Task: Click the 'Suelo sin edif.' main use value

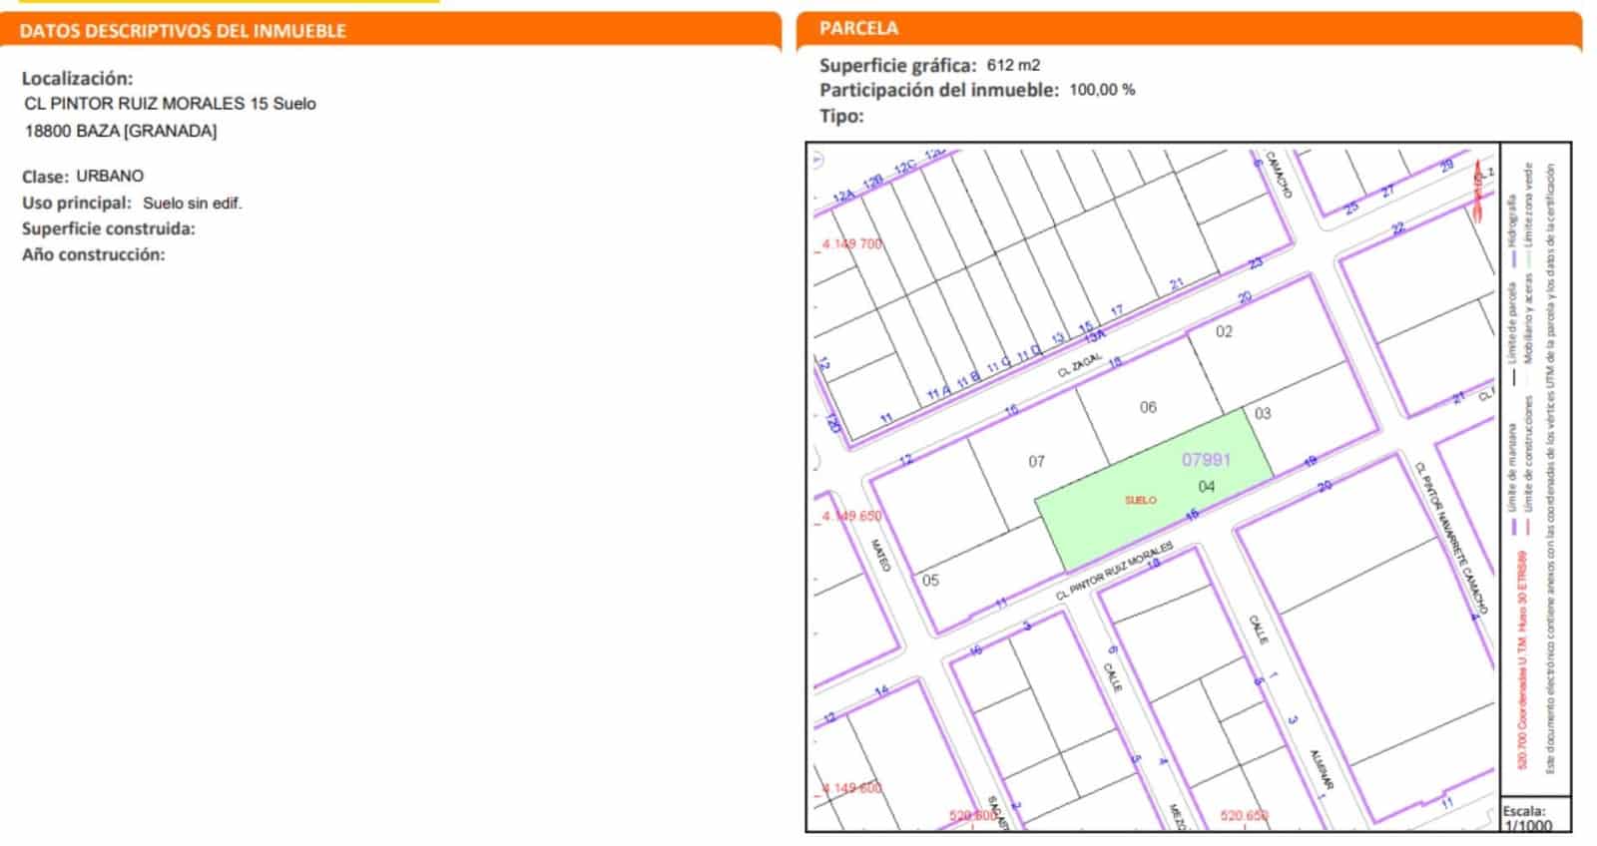Action: pyautogui.click(x=192, y=204)
